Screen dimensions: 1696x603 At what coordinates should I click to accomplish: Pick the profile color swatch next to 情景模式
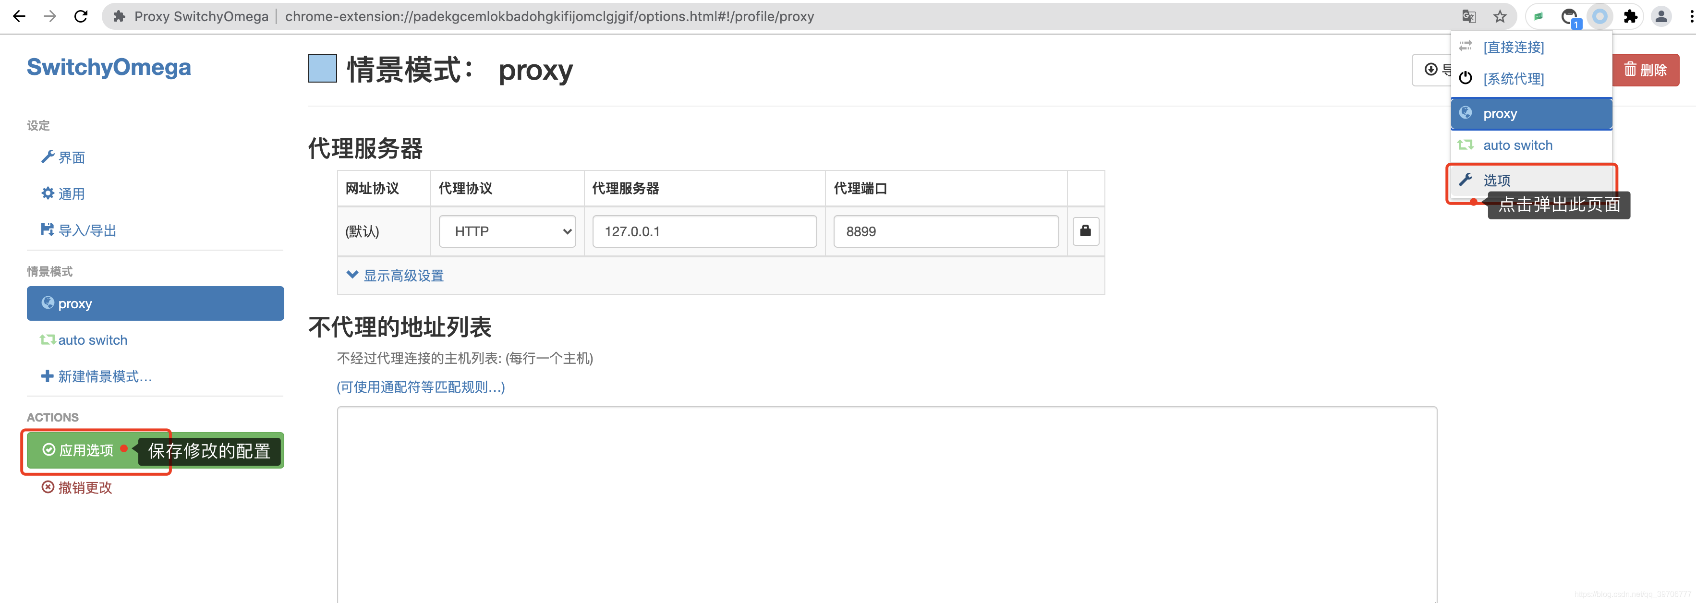[x=323, y=69]
